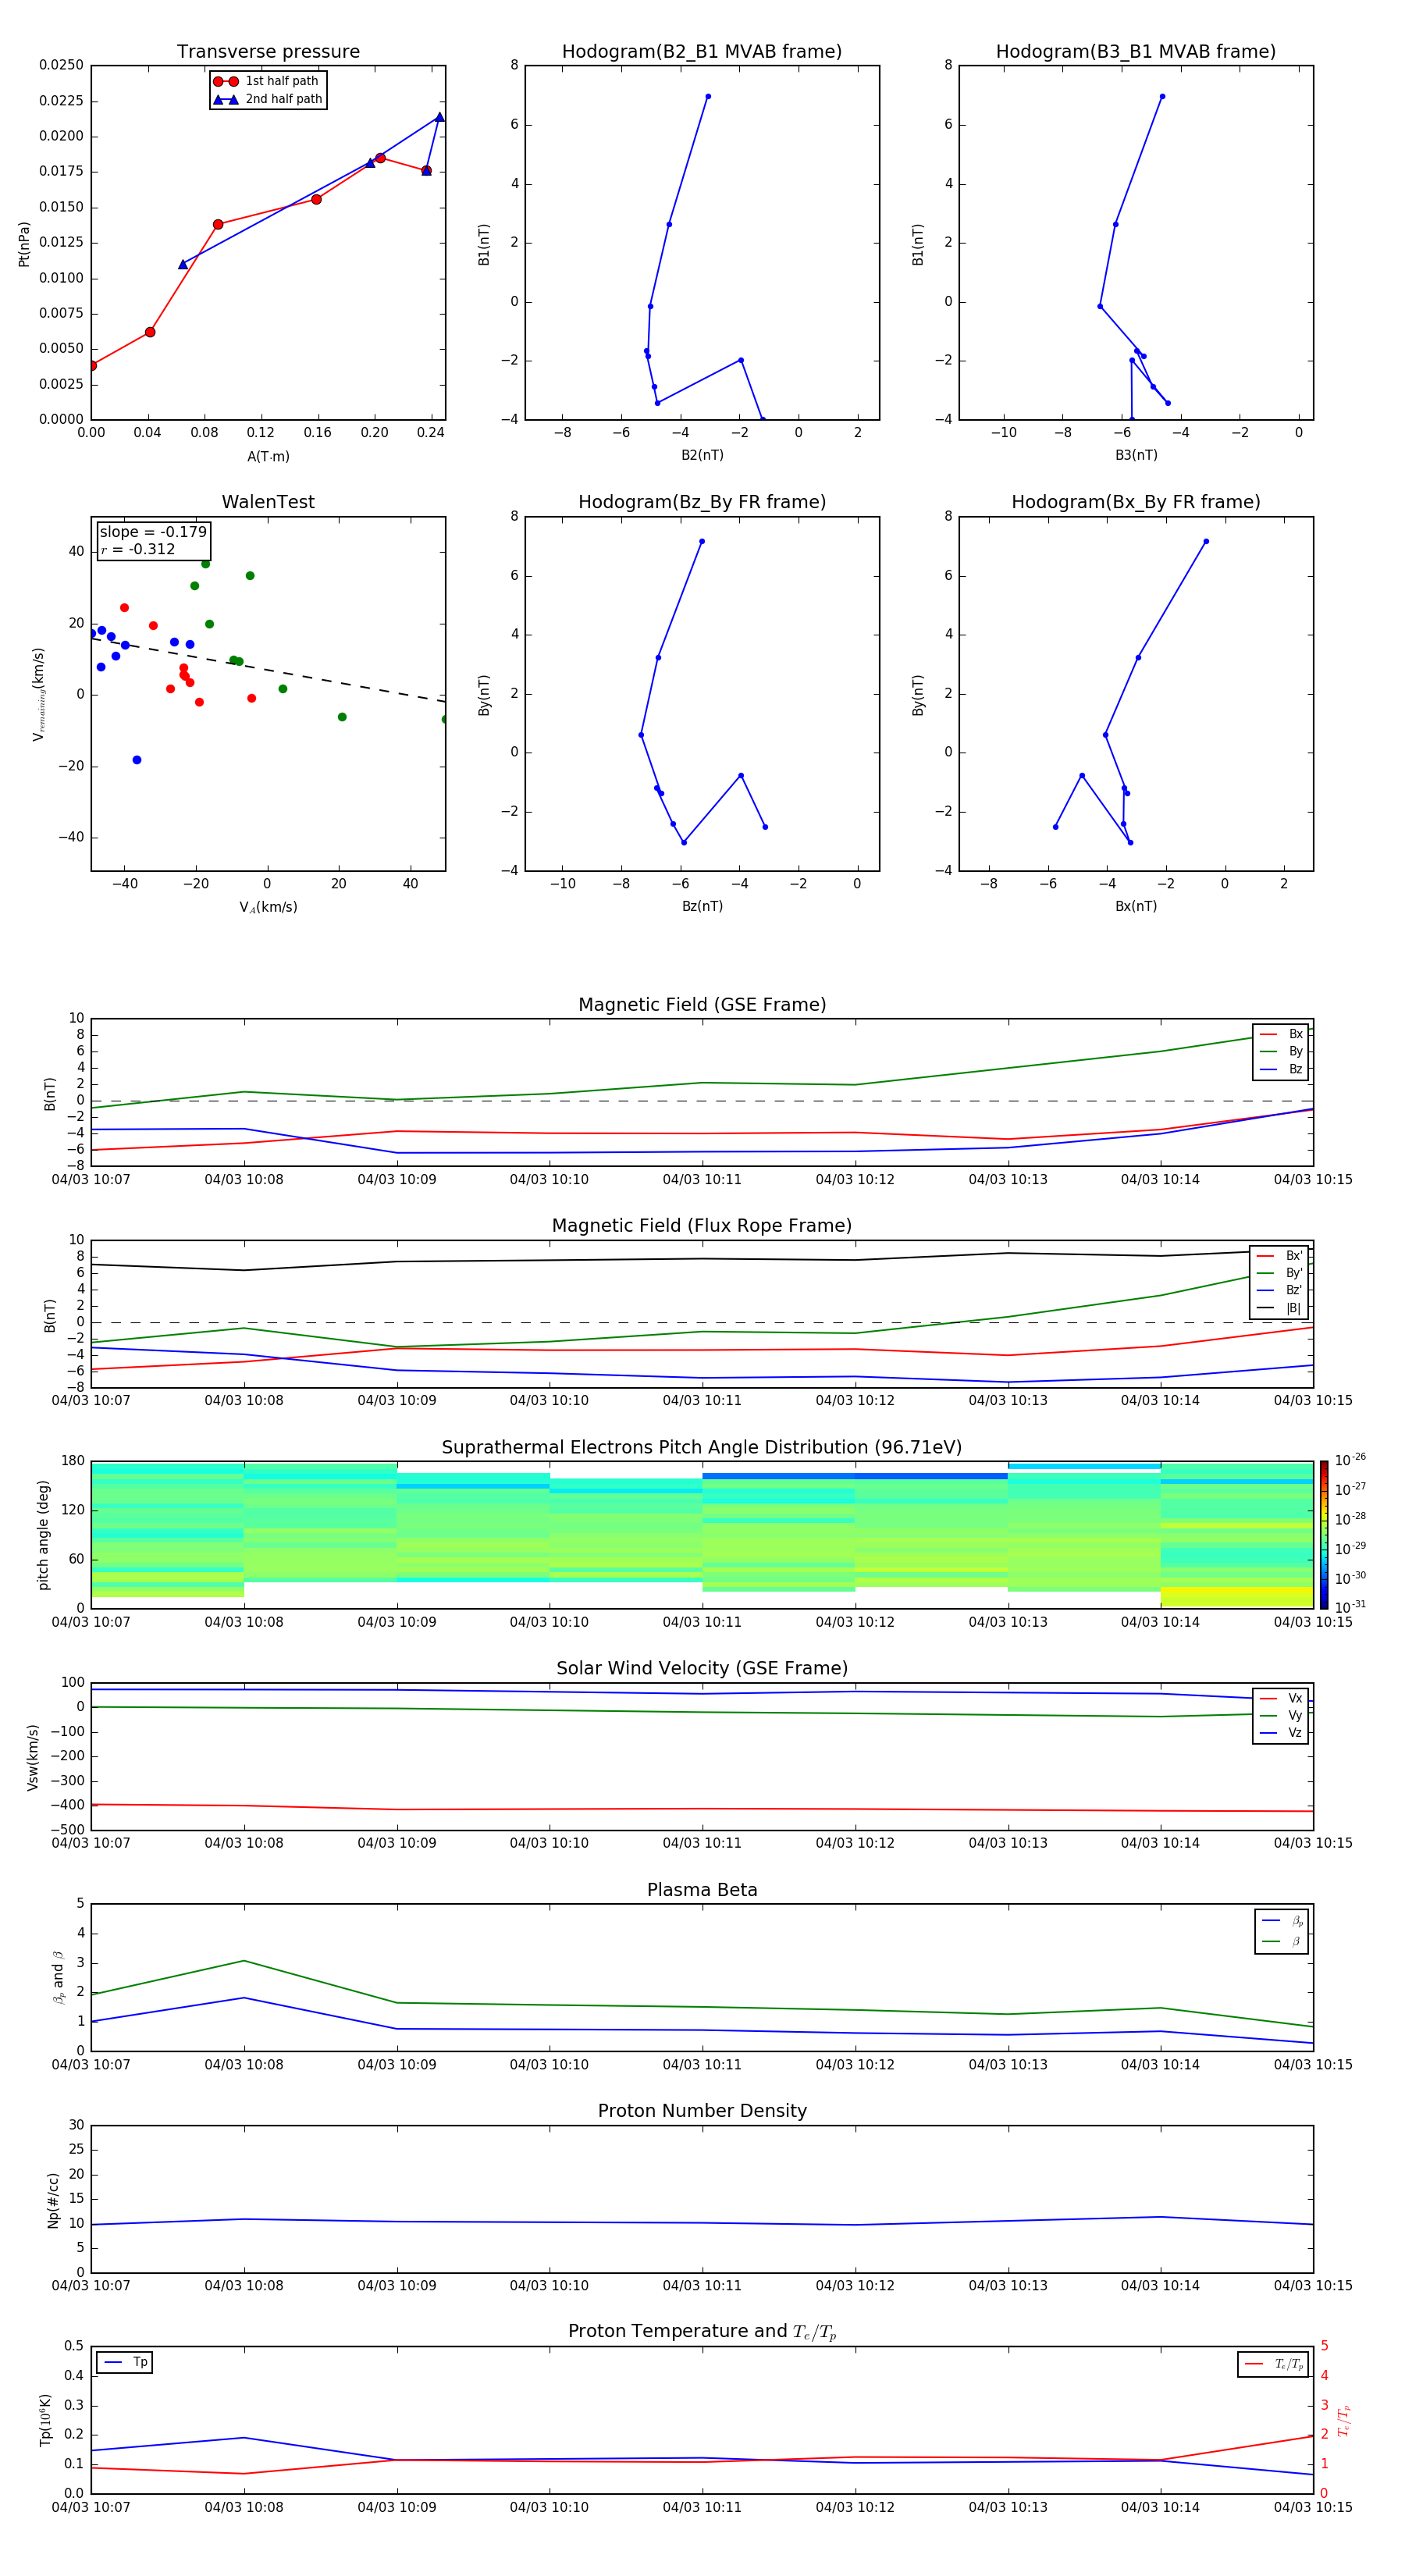Screen dimensions: 1405x2576
Task: Select the '2nd half path' legend entry
Action: [268, 99]
